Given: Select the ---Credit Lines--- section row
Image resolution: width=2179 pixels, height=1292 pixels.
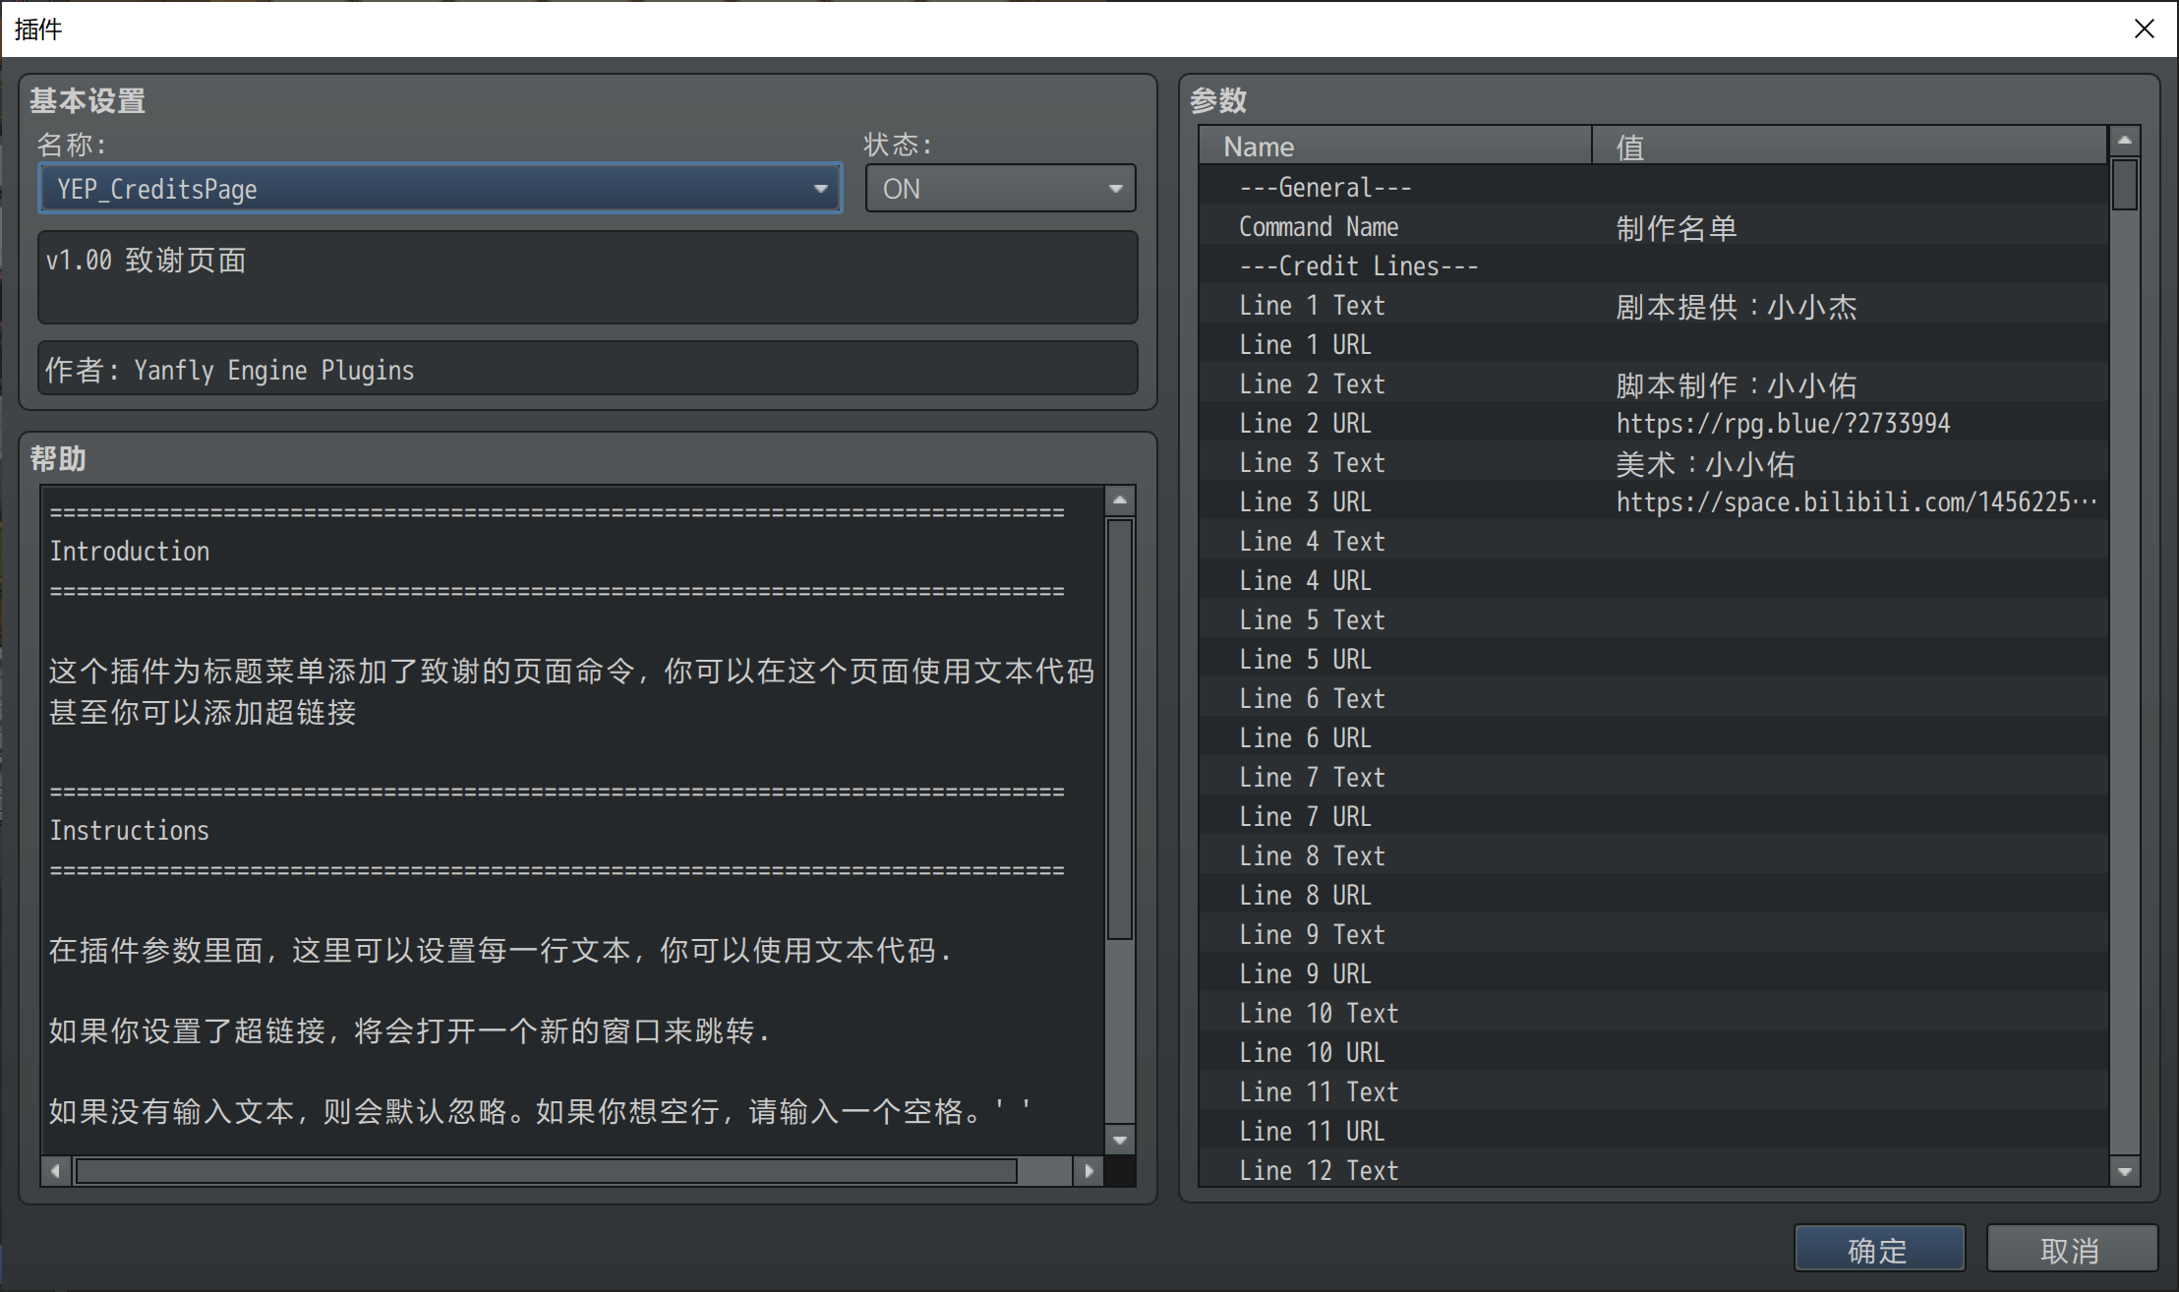Looking at the screenshot, I should click(x=1653, y=265).
